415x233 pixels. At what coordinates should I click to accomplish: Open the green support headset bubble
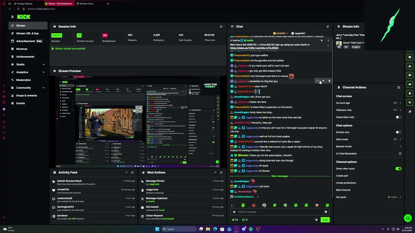[x=408, y=218]
